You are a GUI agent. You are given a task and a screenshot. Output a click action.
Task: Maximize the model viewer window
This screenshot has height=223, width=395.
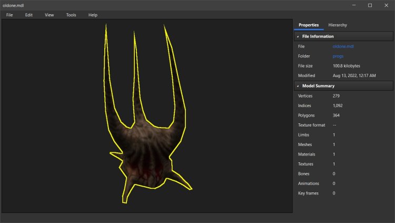[370, 5]
